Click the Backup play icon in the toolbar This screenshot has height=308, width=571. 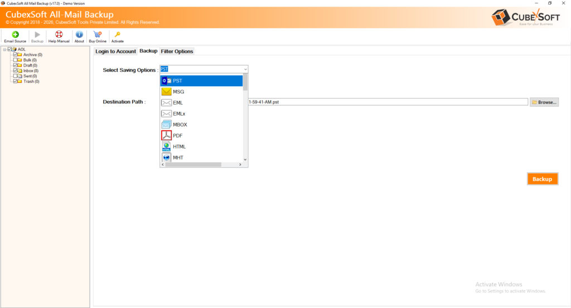[37, 34]
